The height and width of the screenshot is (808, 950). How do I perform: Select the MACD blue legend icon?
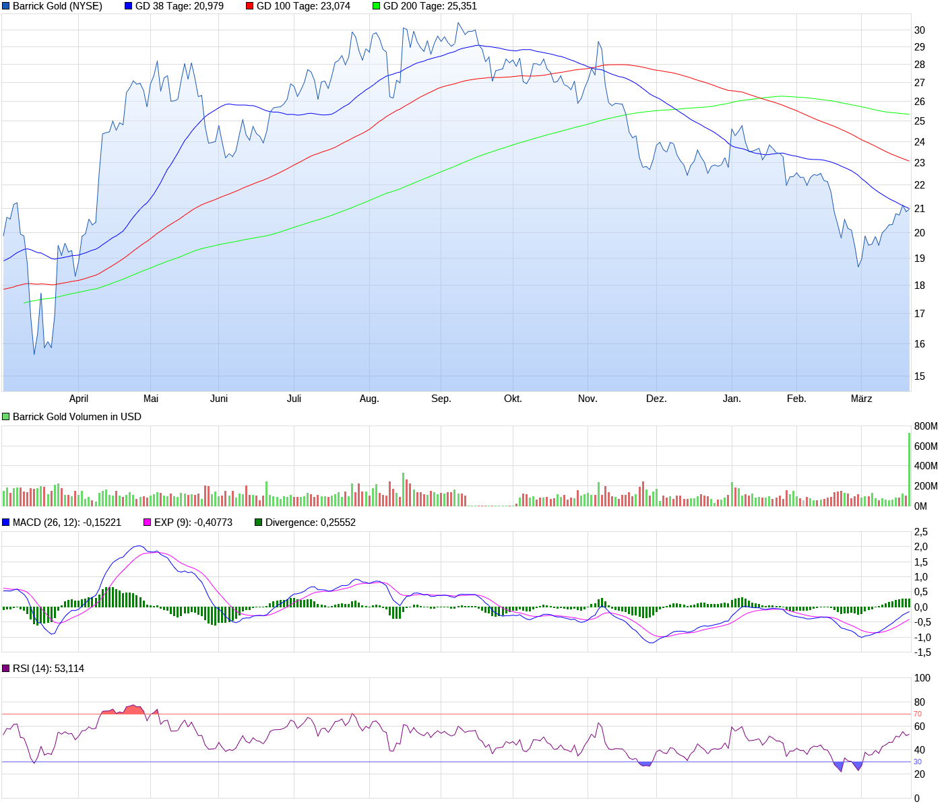tap(5, 522)
